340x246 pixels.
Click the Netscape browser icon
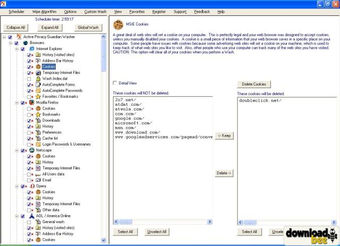click(x=32, y=150)
